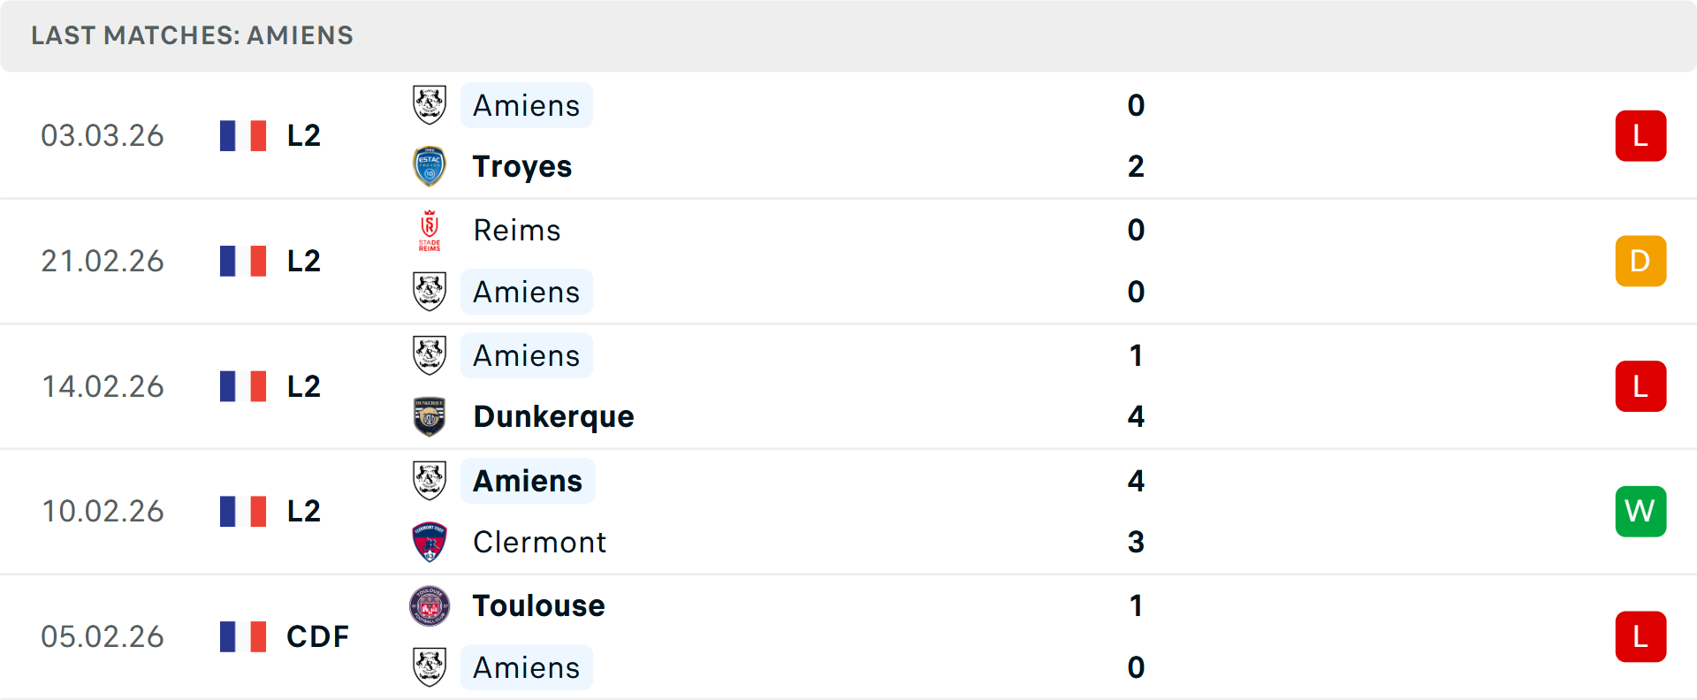Click Amiens crest in the Troyes match
1697x700 pixels.
click(430, 105)
